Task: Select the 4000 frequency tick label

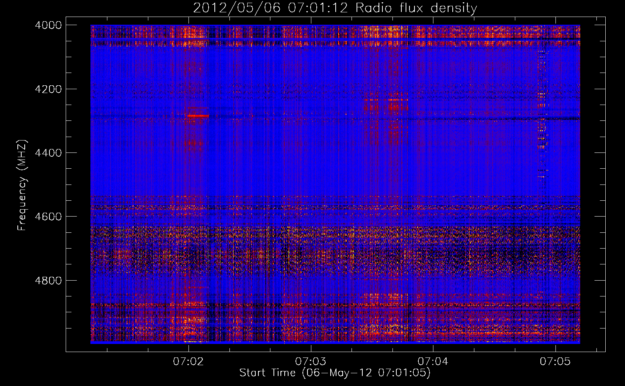Action: coord(48,25)
